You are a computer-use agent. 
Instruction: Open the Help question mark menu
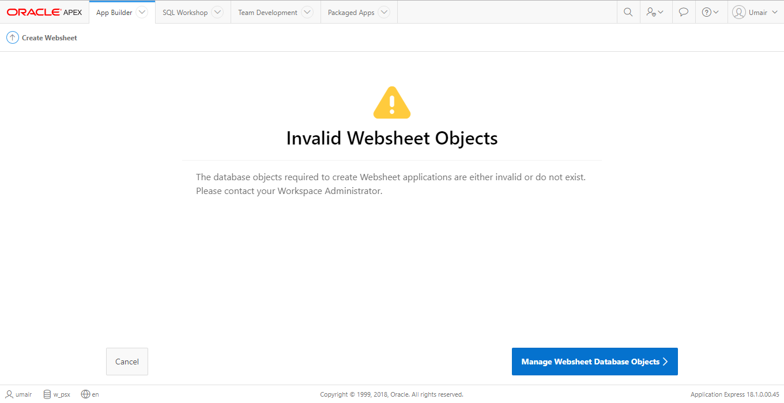point(711,12)
